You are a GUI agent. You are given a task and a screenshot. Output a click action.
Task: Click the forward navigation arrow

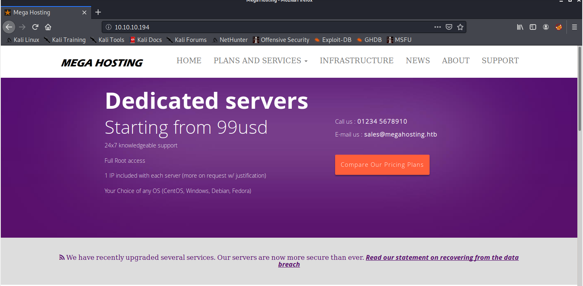(x=22, y=27)
